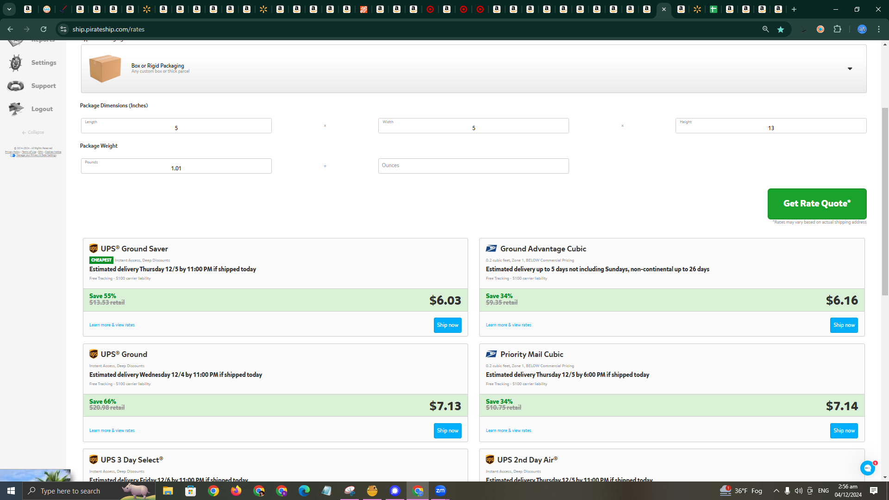Click the Support sidebar label
Viewport: 889px width, 500px height.
point(44,86)
